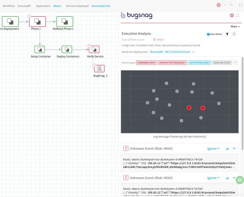Image resolution: width=244 pixels, height=197 pixels.
Task: Click the red alert icon beside bugsnag logo
Action: [x=232, y=15]
